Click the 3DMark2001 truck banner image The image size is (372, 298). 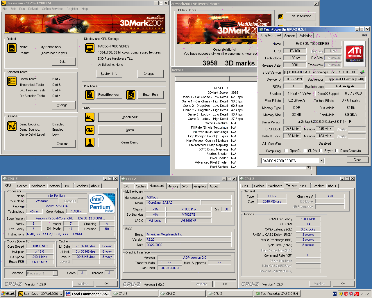[85, 24]
